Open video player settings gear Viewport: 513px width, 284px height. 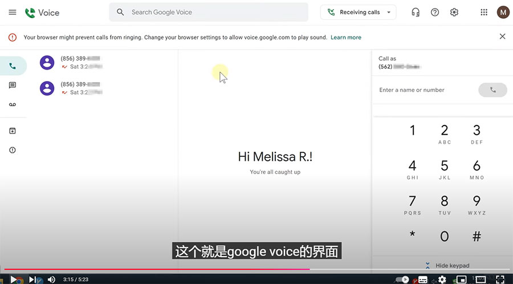442,279
